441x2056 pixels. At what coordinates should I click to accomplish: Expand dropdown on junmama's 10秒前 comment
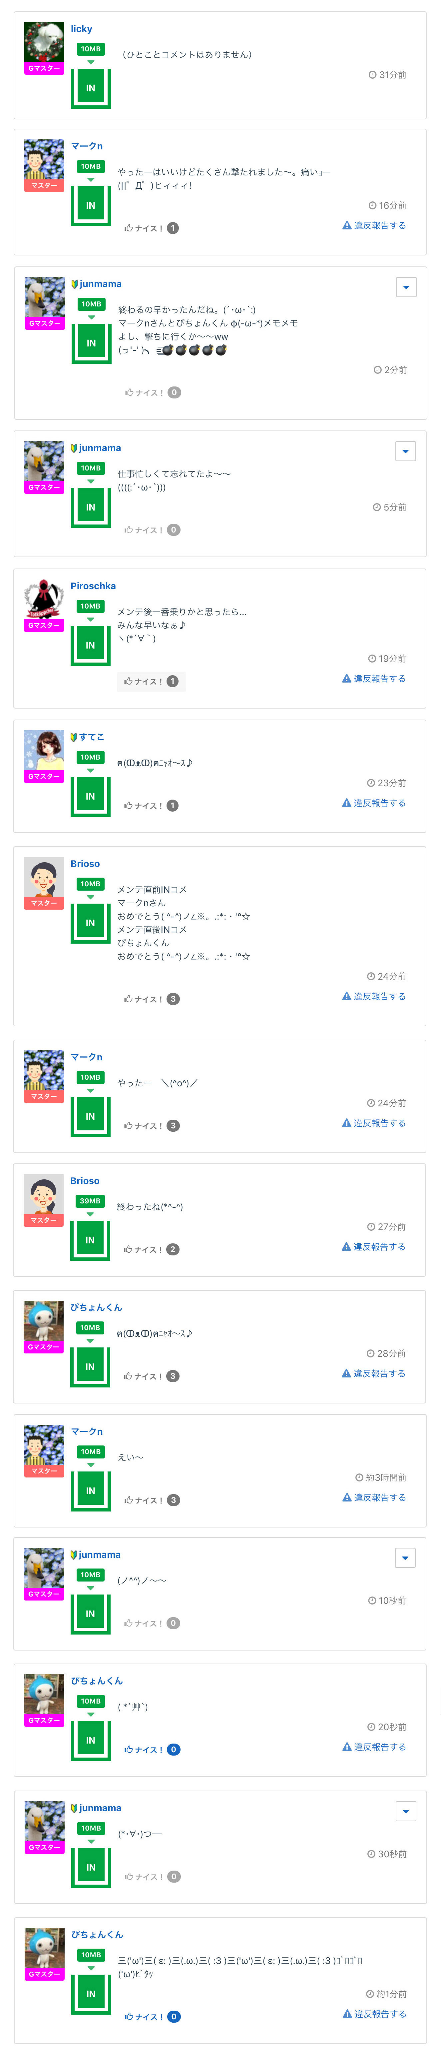point(405,1557)
